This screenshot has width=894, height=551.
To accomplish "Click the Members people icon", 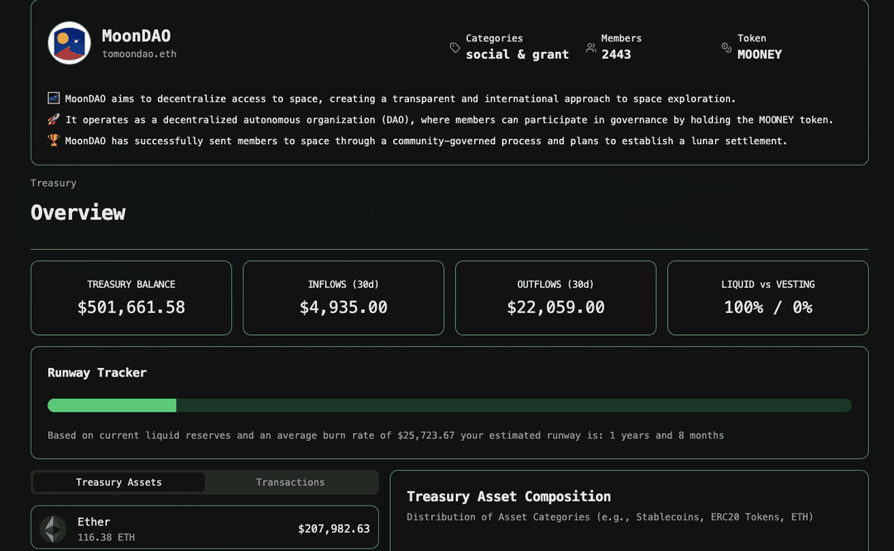I will tap(591, 47).
